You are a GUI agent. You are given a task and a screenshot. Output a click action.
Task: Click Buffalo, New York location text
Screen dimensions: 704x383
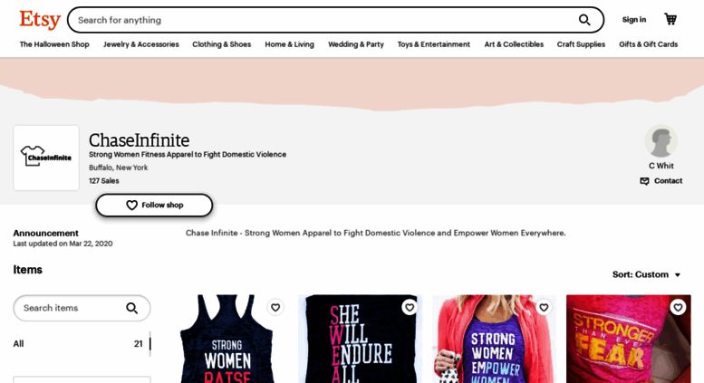118,168
